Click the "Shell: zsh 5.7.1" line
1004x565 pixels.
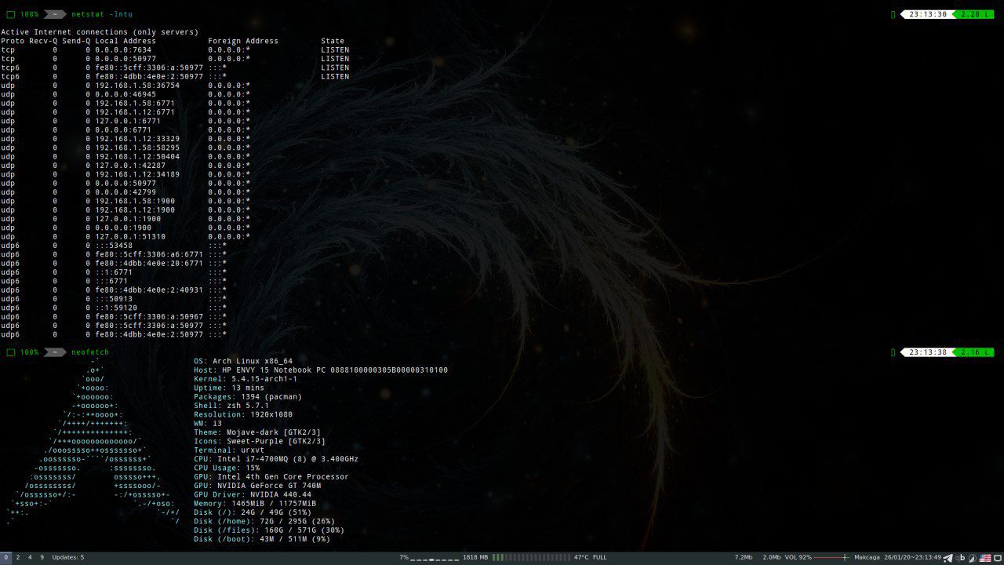[x=231, y=406]
